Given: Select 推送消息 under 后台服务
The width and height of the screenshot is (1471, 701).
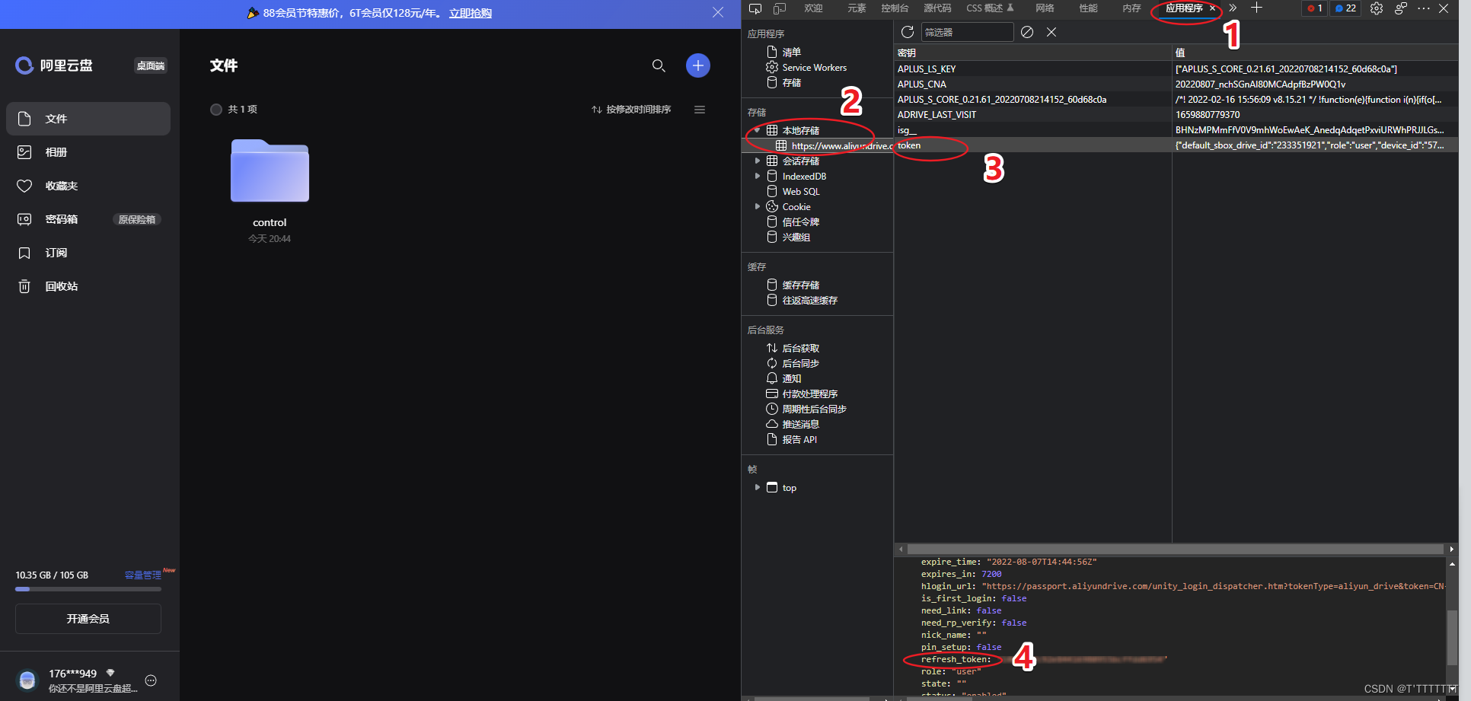Looking at the screenshot, I should (x=801, y=425).
